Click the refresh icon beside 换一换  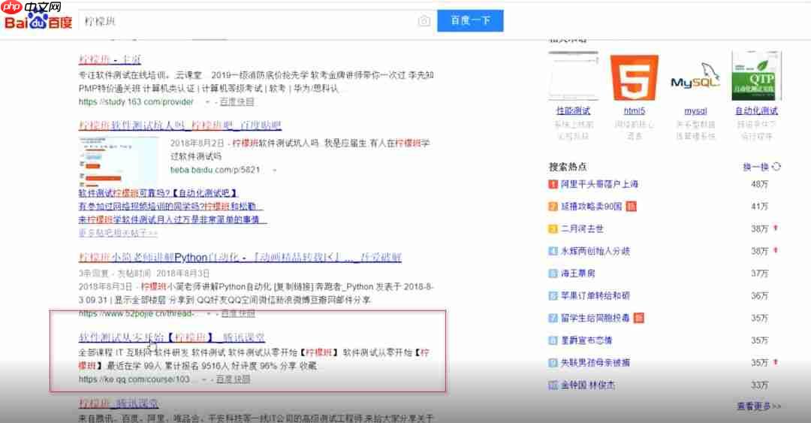(776, 167)
